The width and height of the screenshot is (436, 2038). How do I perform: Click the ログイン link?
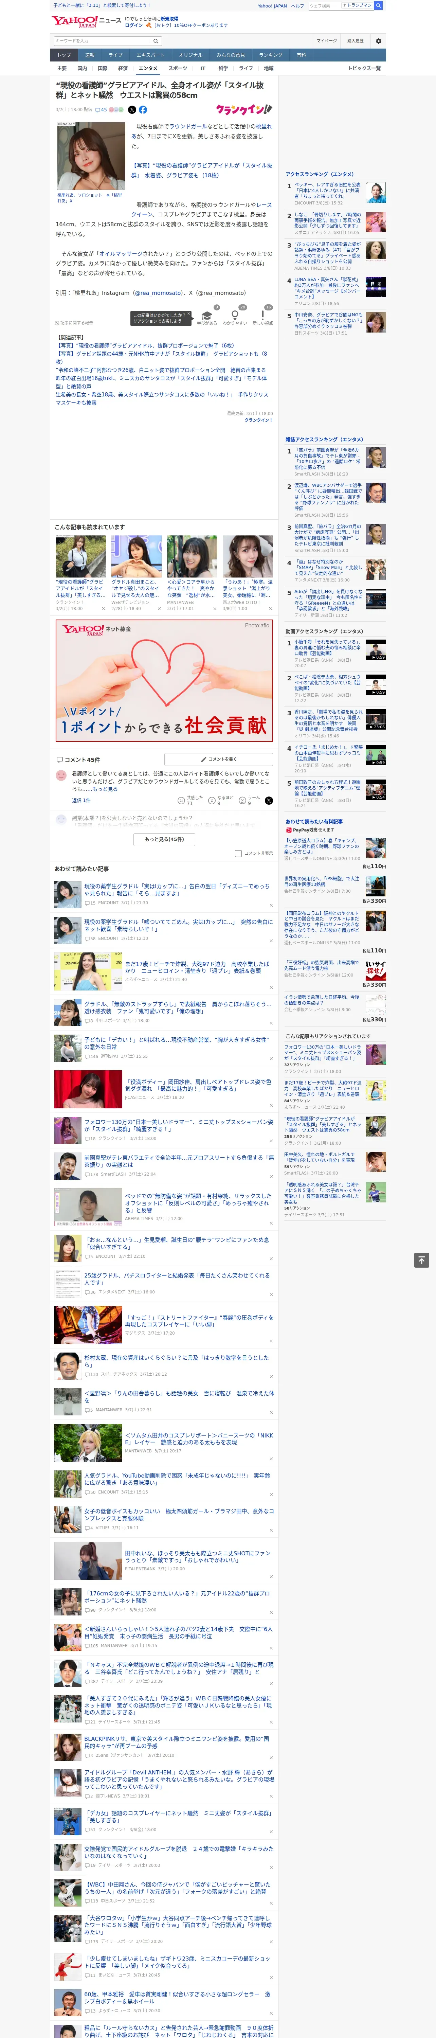point(134,25)
